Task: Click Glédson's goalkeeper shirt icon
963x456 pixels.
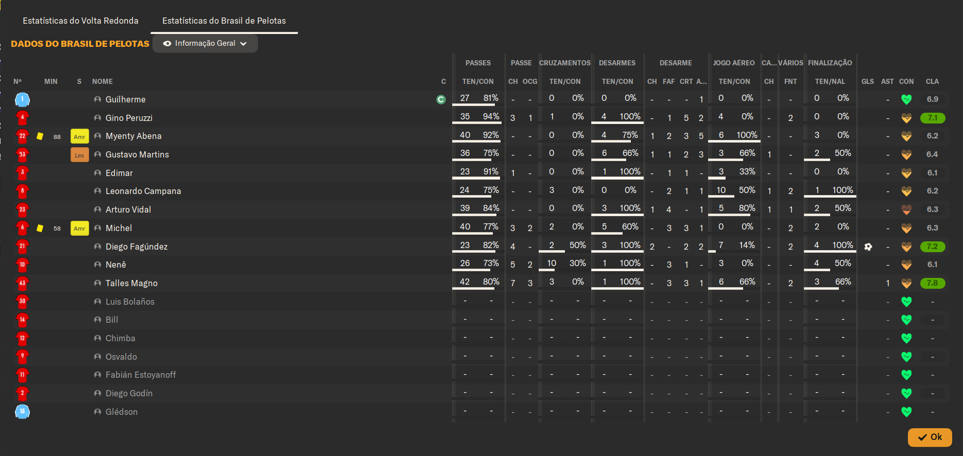Action: tap(22, 412)
